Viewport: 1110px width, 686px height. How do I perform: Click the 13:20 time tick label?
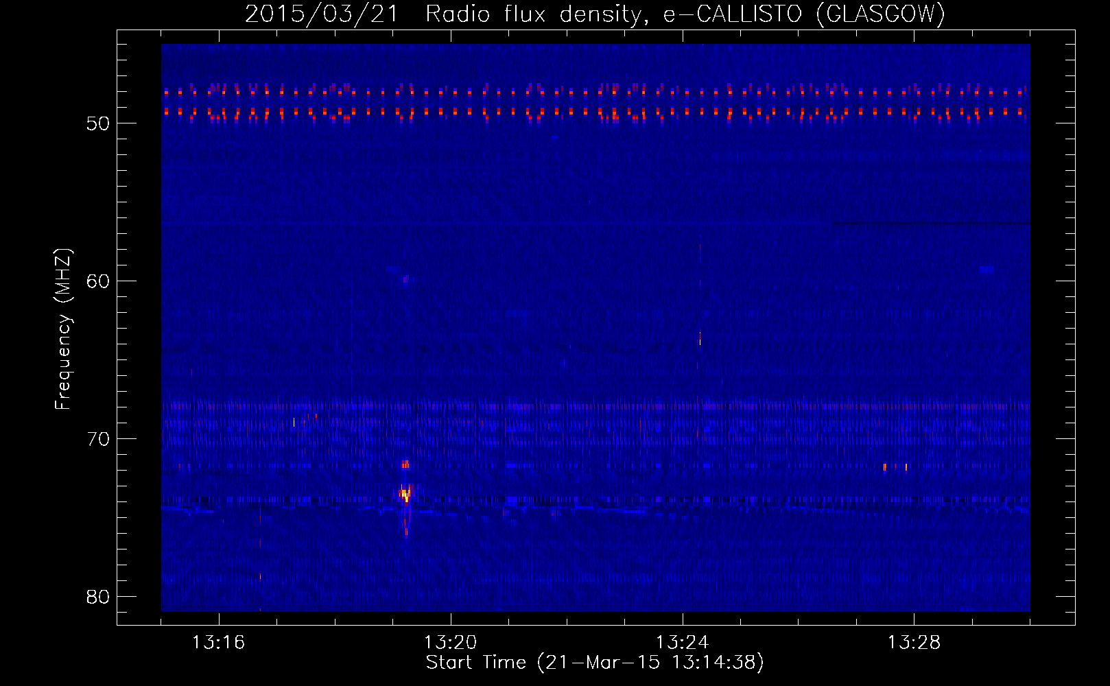(451, 643)
